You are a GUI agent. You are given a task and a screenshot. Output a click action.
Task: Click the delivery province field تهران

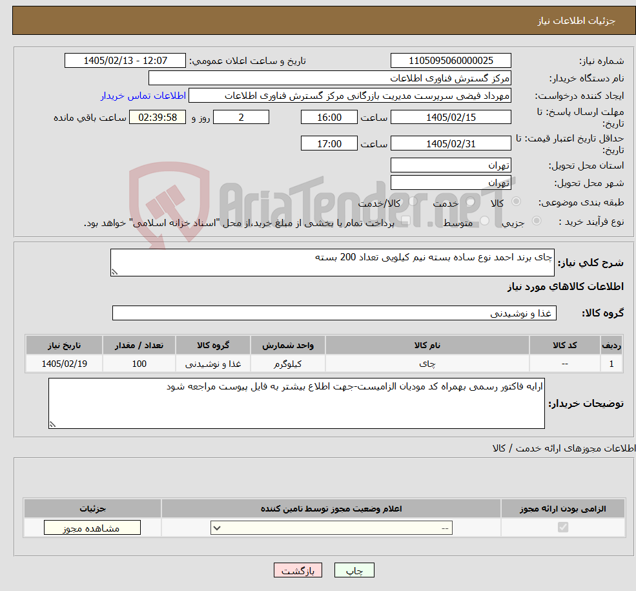[451, 165]
